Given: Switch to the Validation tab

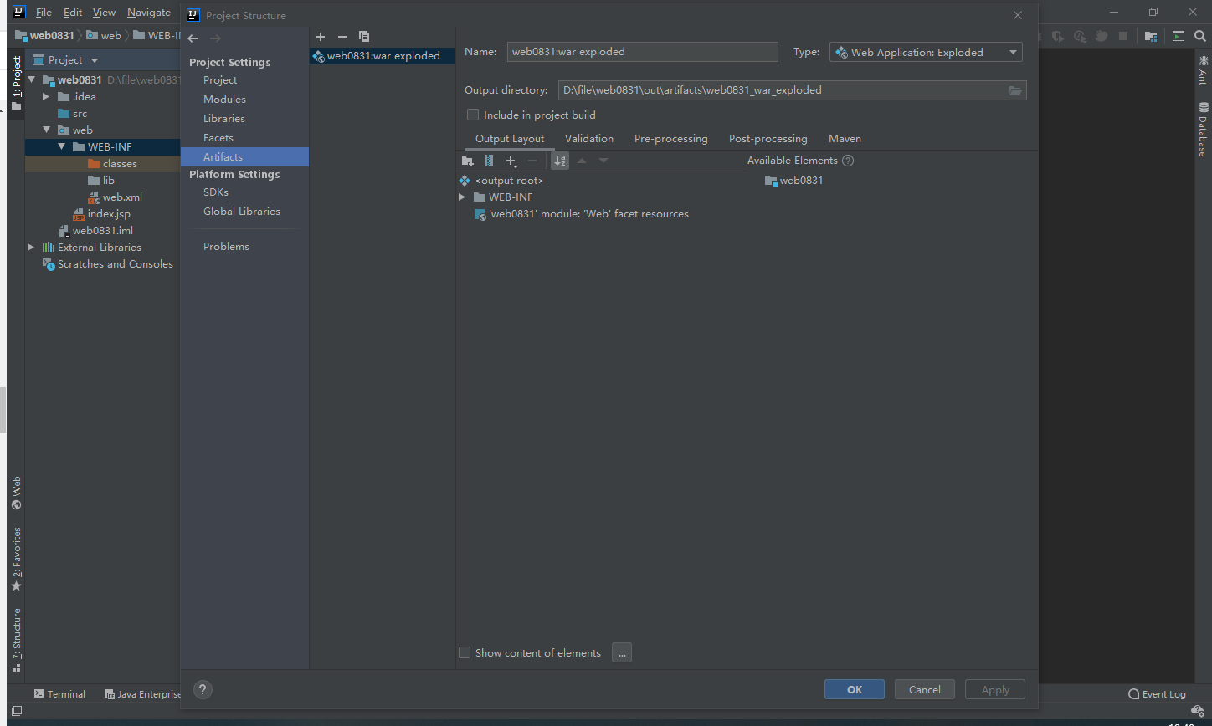Looking at the screenshot, I should pos(589,139).
